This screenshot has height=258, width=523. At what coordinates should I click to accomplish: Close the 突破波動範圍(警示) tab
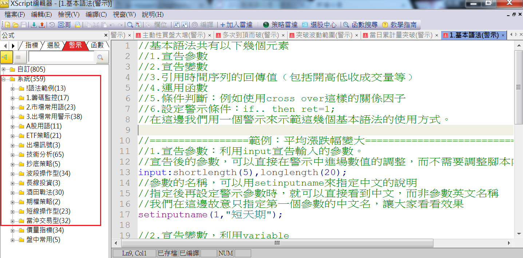tap(356, 35)
